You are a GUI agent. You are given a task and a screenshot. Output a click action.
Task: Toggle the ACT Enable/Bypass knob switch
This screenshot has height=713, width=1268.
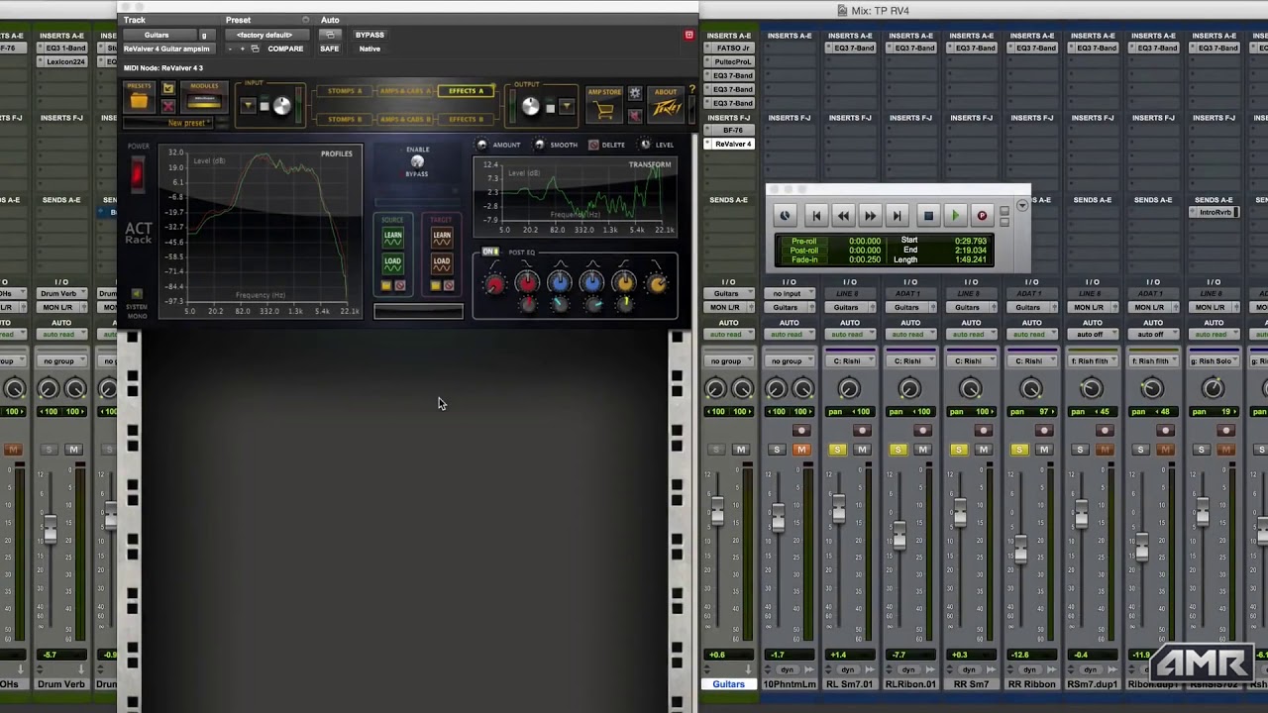(x=417, y=161)
